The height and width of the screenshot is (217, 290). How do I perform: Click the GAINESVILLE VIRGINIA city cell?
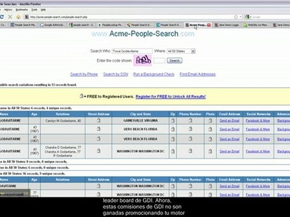141,121
